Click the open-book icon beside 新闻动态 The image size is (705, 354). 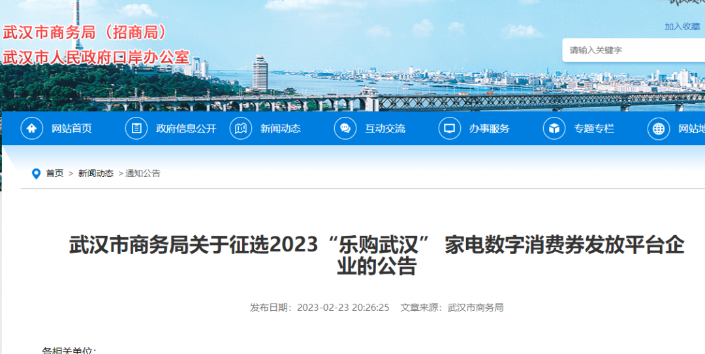pos(241,129)
